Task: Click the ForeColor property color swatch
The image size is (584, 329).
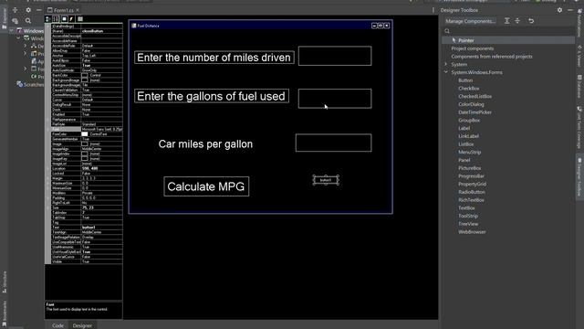Action: click(x=85, y=134)
